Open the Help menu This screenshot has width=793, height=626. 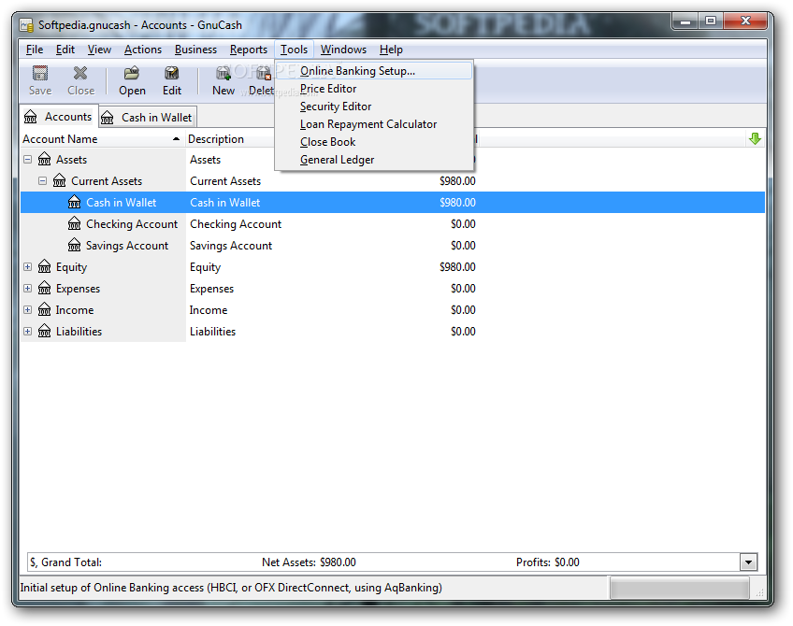391,50
